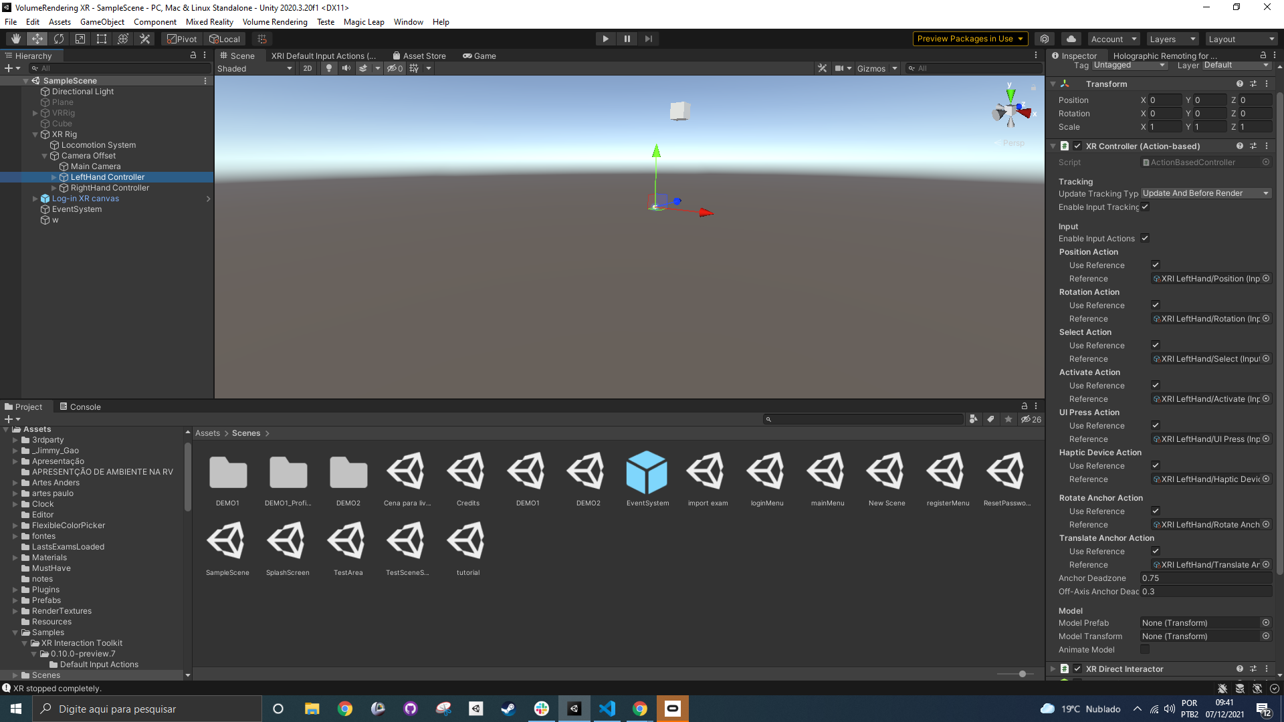Open Shaded draw mode dropdown
Viewport: 1284px width, 722px height.
coord(255,68)
